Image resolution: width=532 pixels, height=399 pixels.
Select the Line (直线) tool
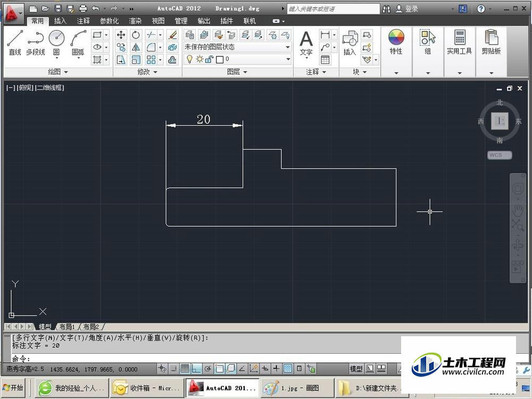[x=15, y=43]
